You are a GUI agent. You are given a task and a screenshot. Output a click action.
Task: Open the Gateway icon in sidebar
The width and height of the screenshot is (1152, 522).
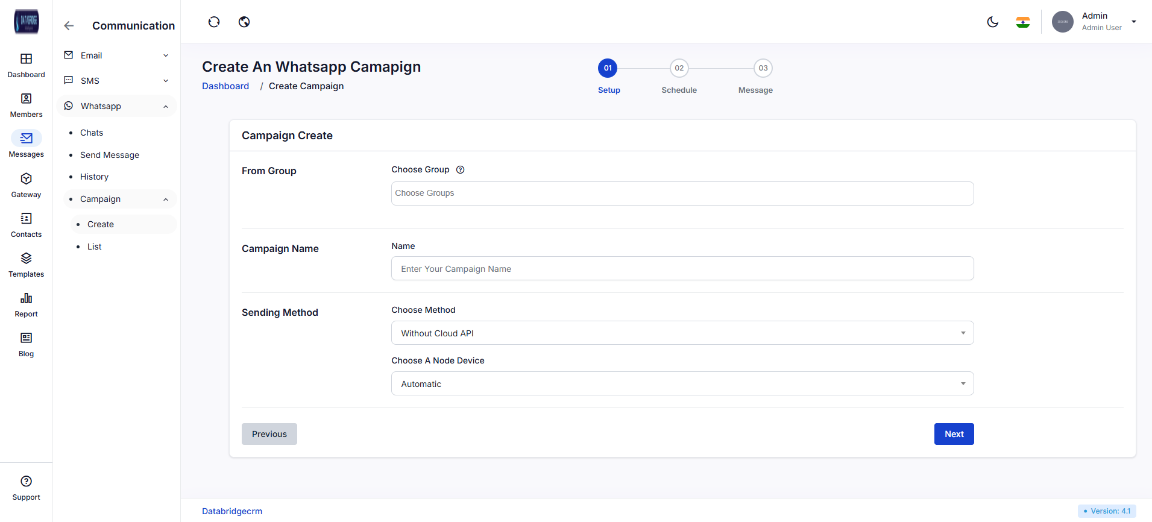click(26, 179)
